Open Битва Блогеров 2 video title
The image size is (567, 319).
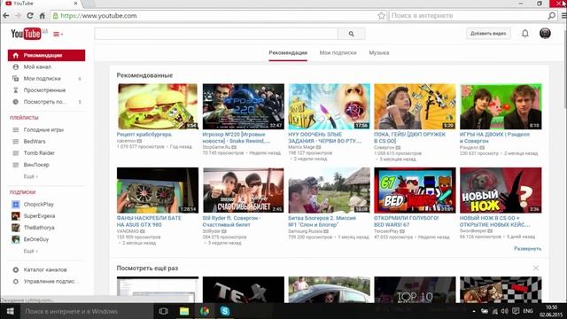322,222
